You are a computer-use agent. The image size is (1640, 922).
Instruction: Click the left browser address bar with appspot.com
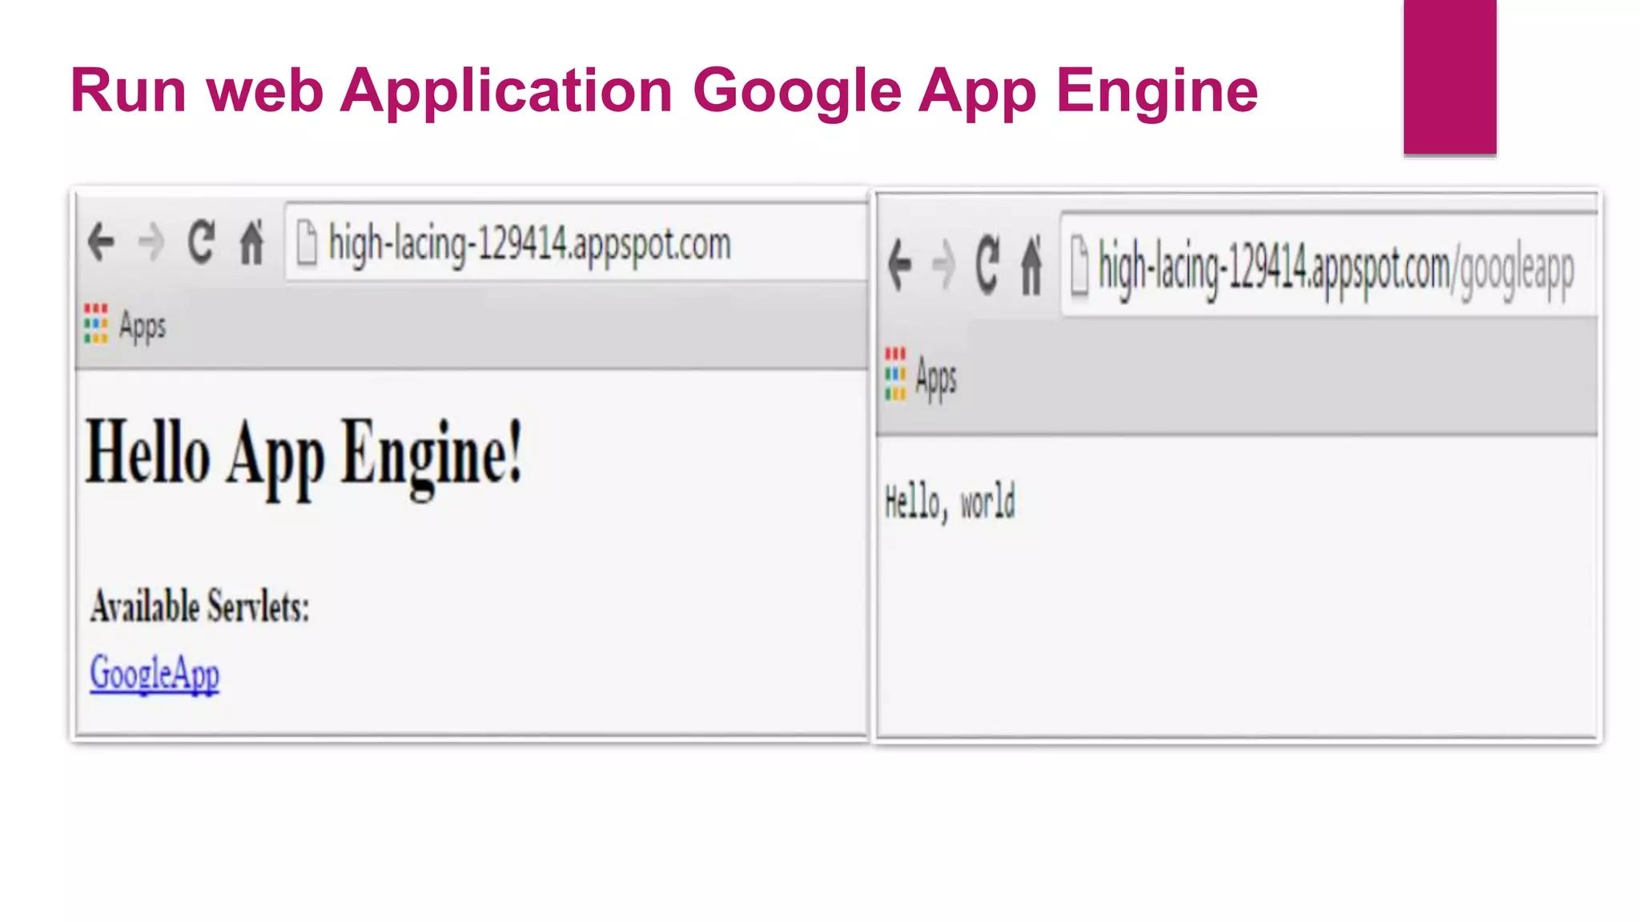click(577, 242)
